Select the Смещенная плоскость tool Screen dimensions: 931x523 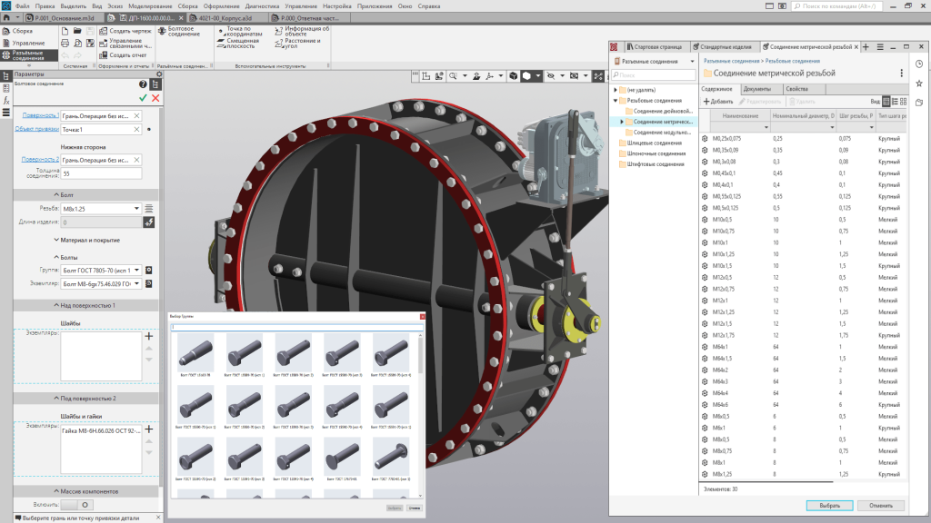[239, 44]
